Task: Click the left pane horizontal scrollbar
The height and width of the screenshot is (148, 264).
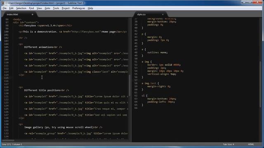Action: [8, 141]
